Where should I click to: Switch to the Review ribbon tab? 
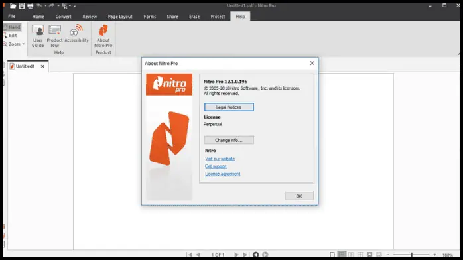(90, 17)
